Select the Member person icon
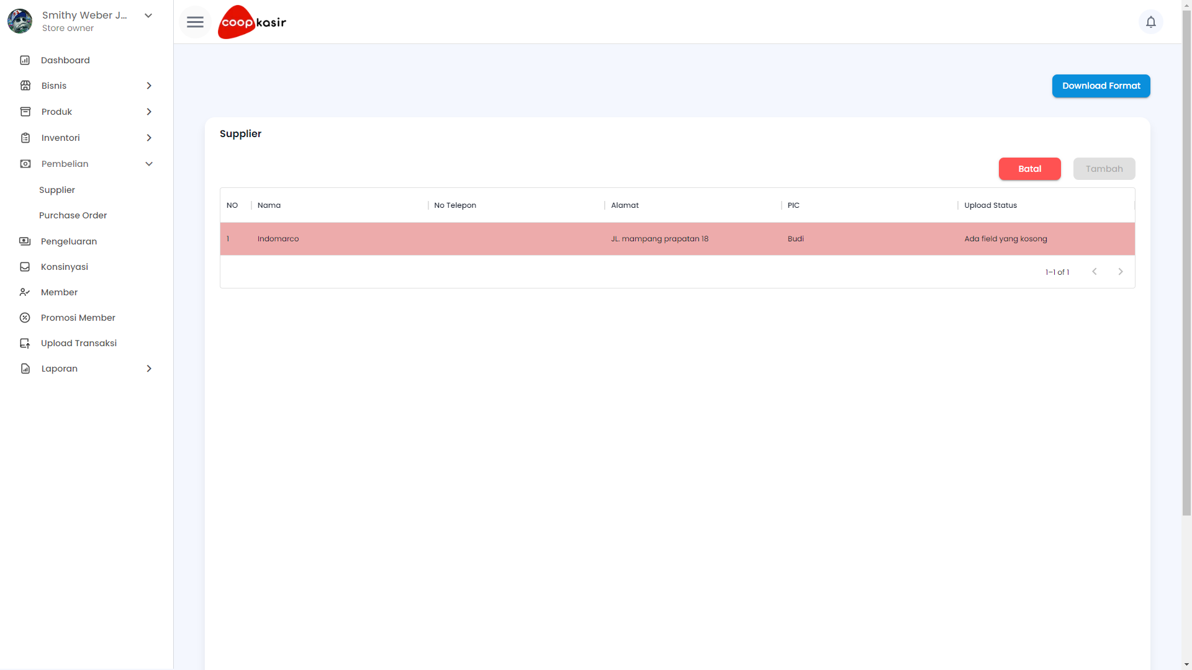 (25, 292)
